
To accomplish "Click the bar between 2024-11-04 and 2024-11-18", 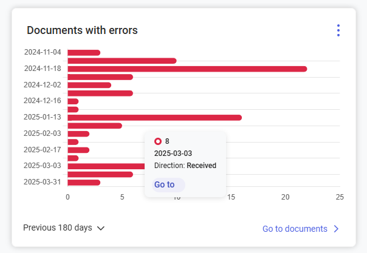I will pos(122,61).
